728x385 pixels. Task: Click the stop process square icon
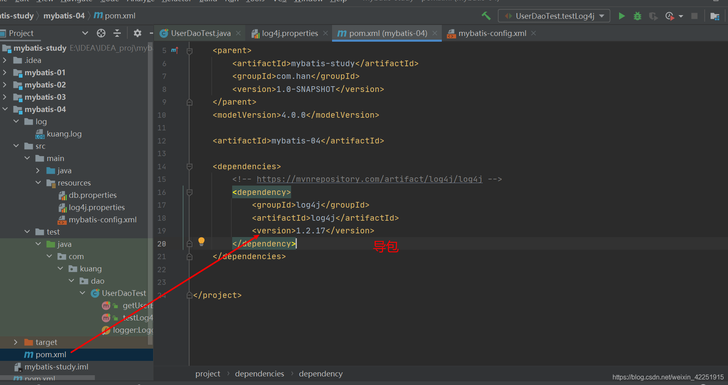coord(694,16)
